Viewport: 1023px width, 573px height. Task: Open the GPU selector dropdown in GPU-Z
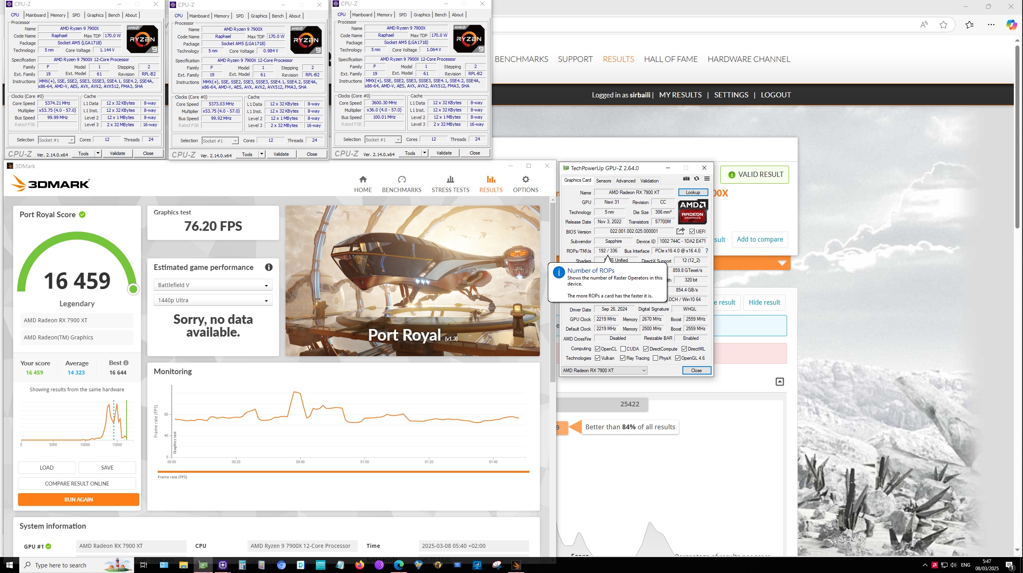[604, 371]
